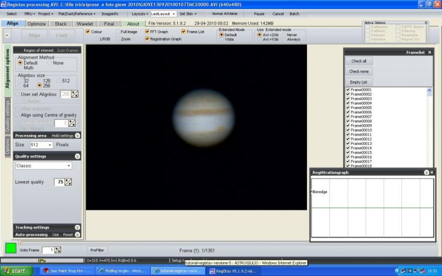
Task: Close the RegiStrationgraph panel
Action: click(432, 172)
